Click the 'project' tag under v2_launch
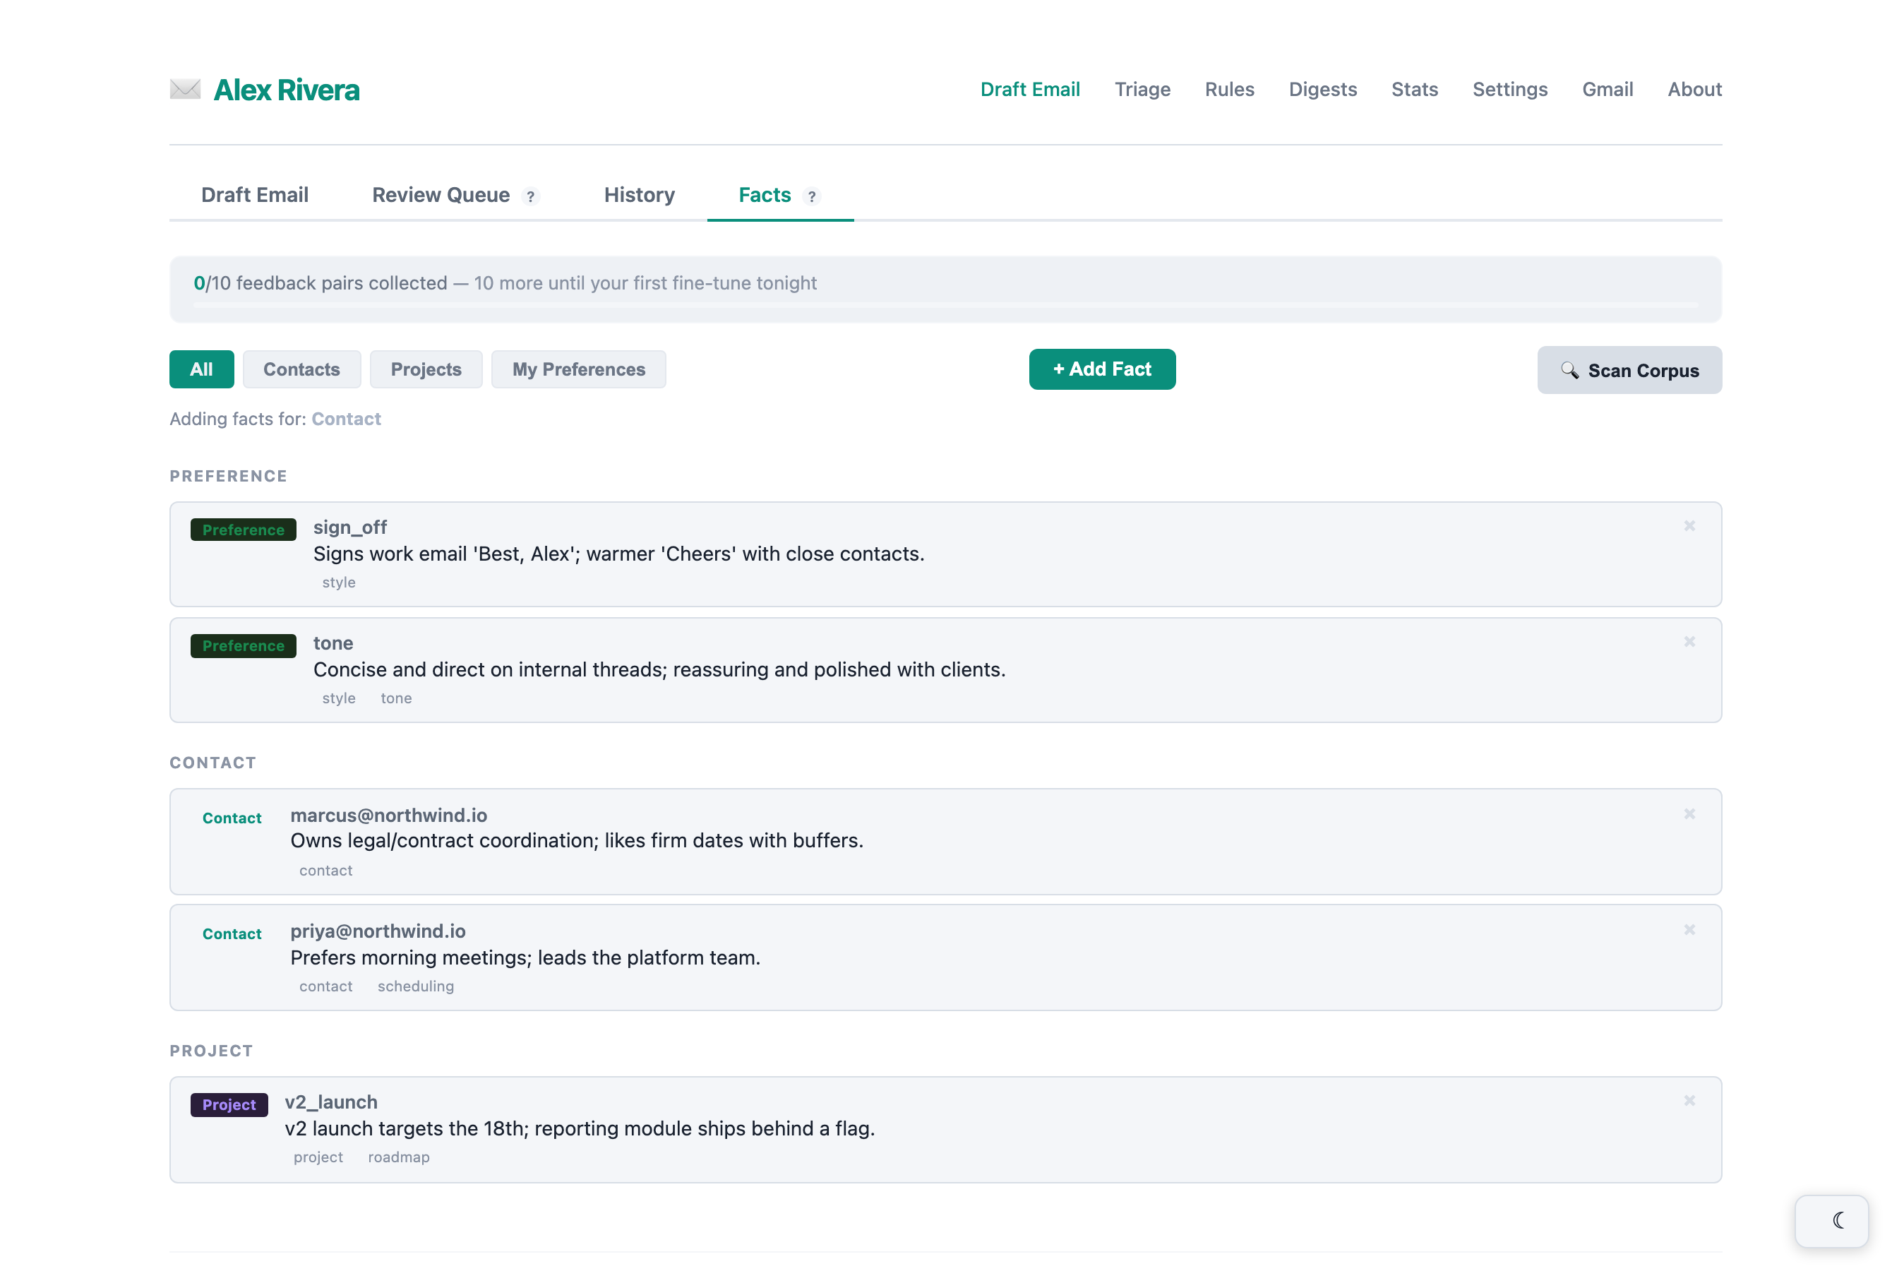Image resolution: width=1892 pixels, height=1271 pixels. [318, 1157]
